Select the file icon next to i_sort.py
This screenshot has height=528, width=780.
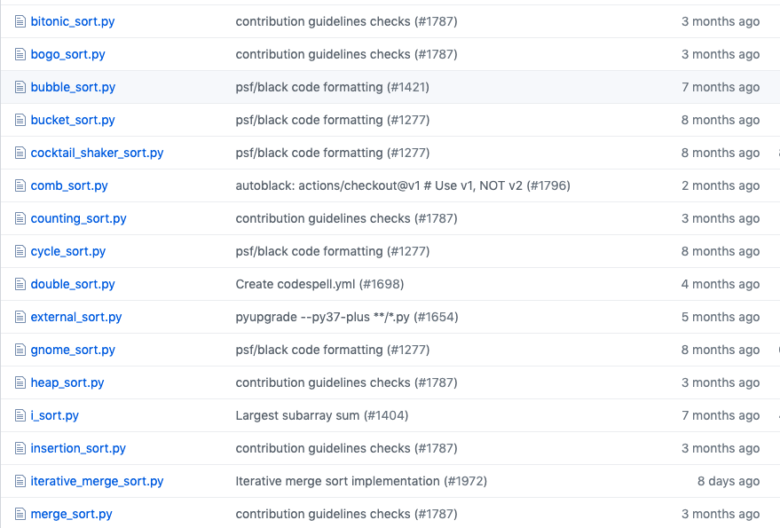click(x=20, y=415)
